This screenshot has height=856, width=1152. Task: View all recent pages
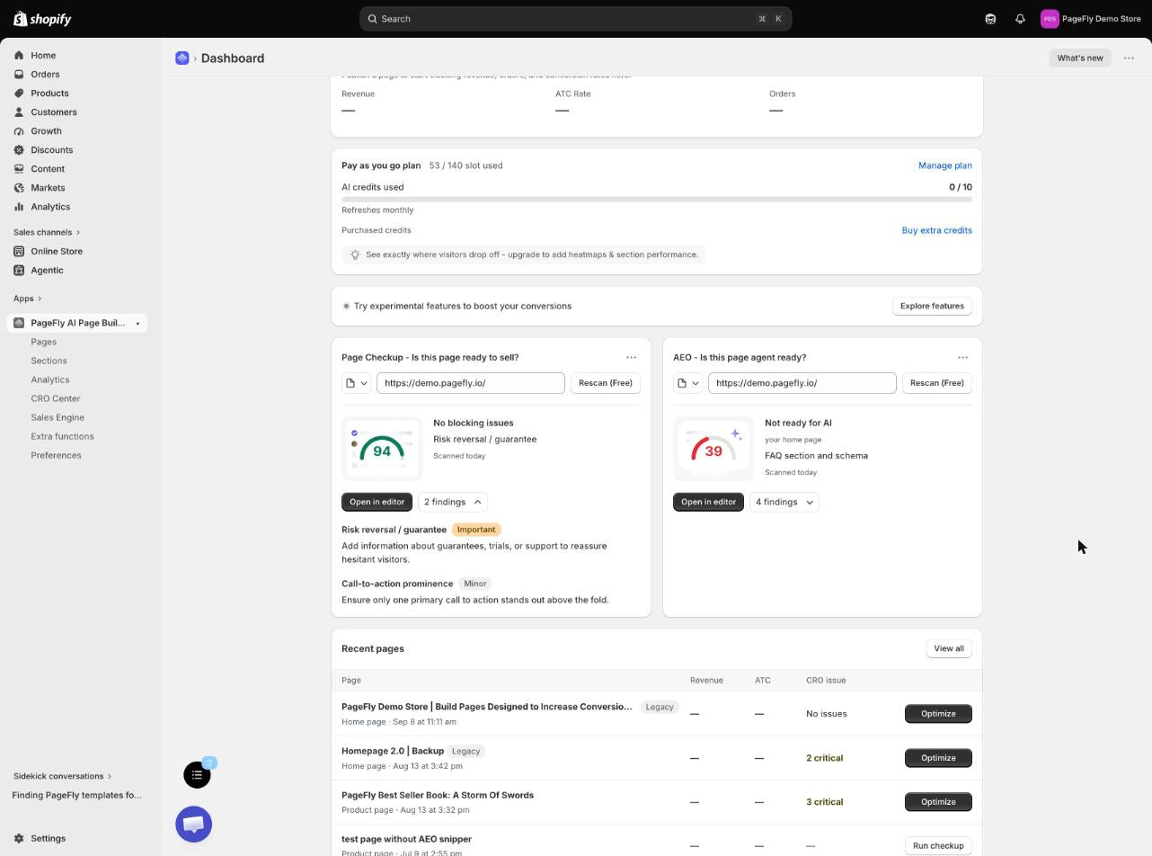click(x=949, y=648)
